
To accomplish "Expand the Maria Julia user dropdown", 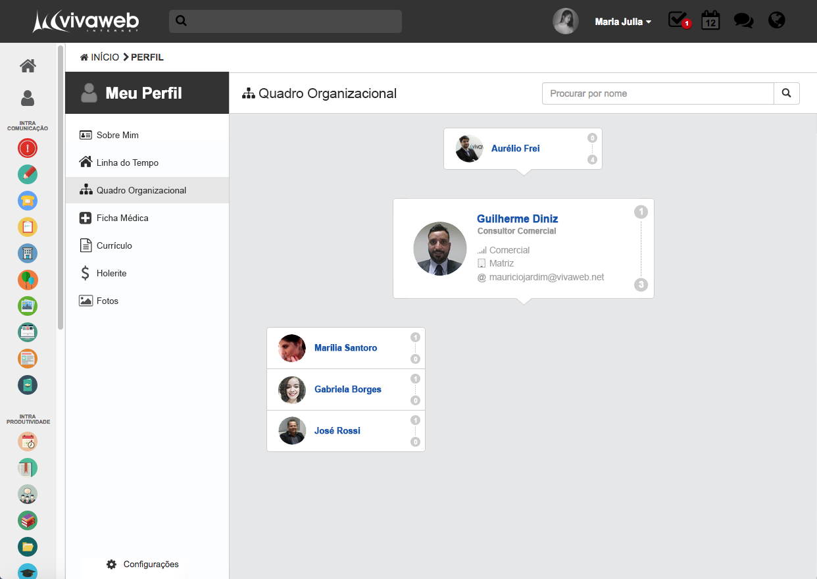I will 622,22.
